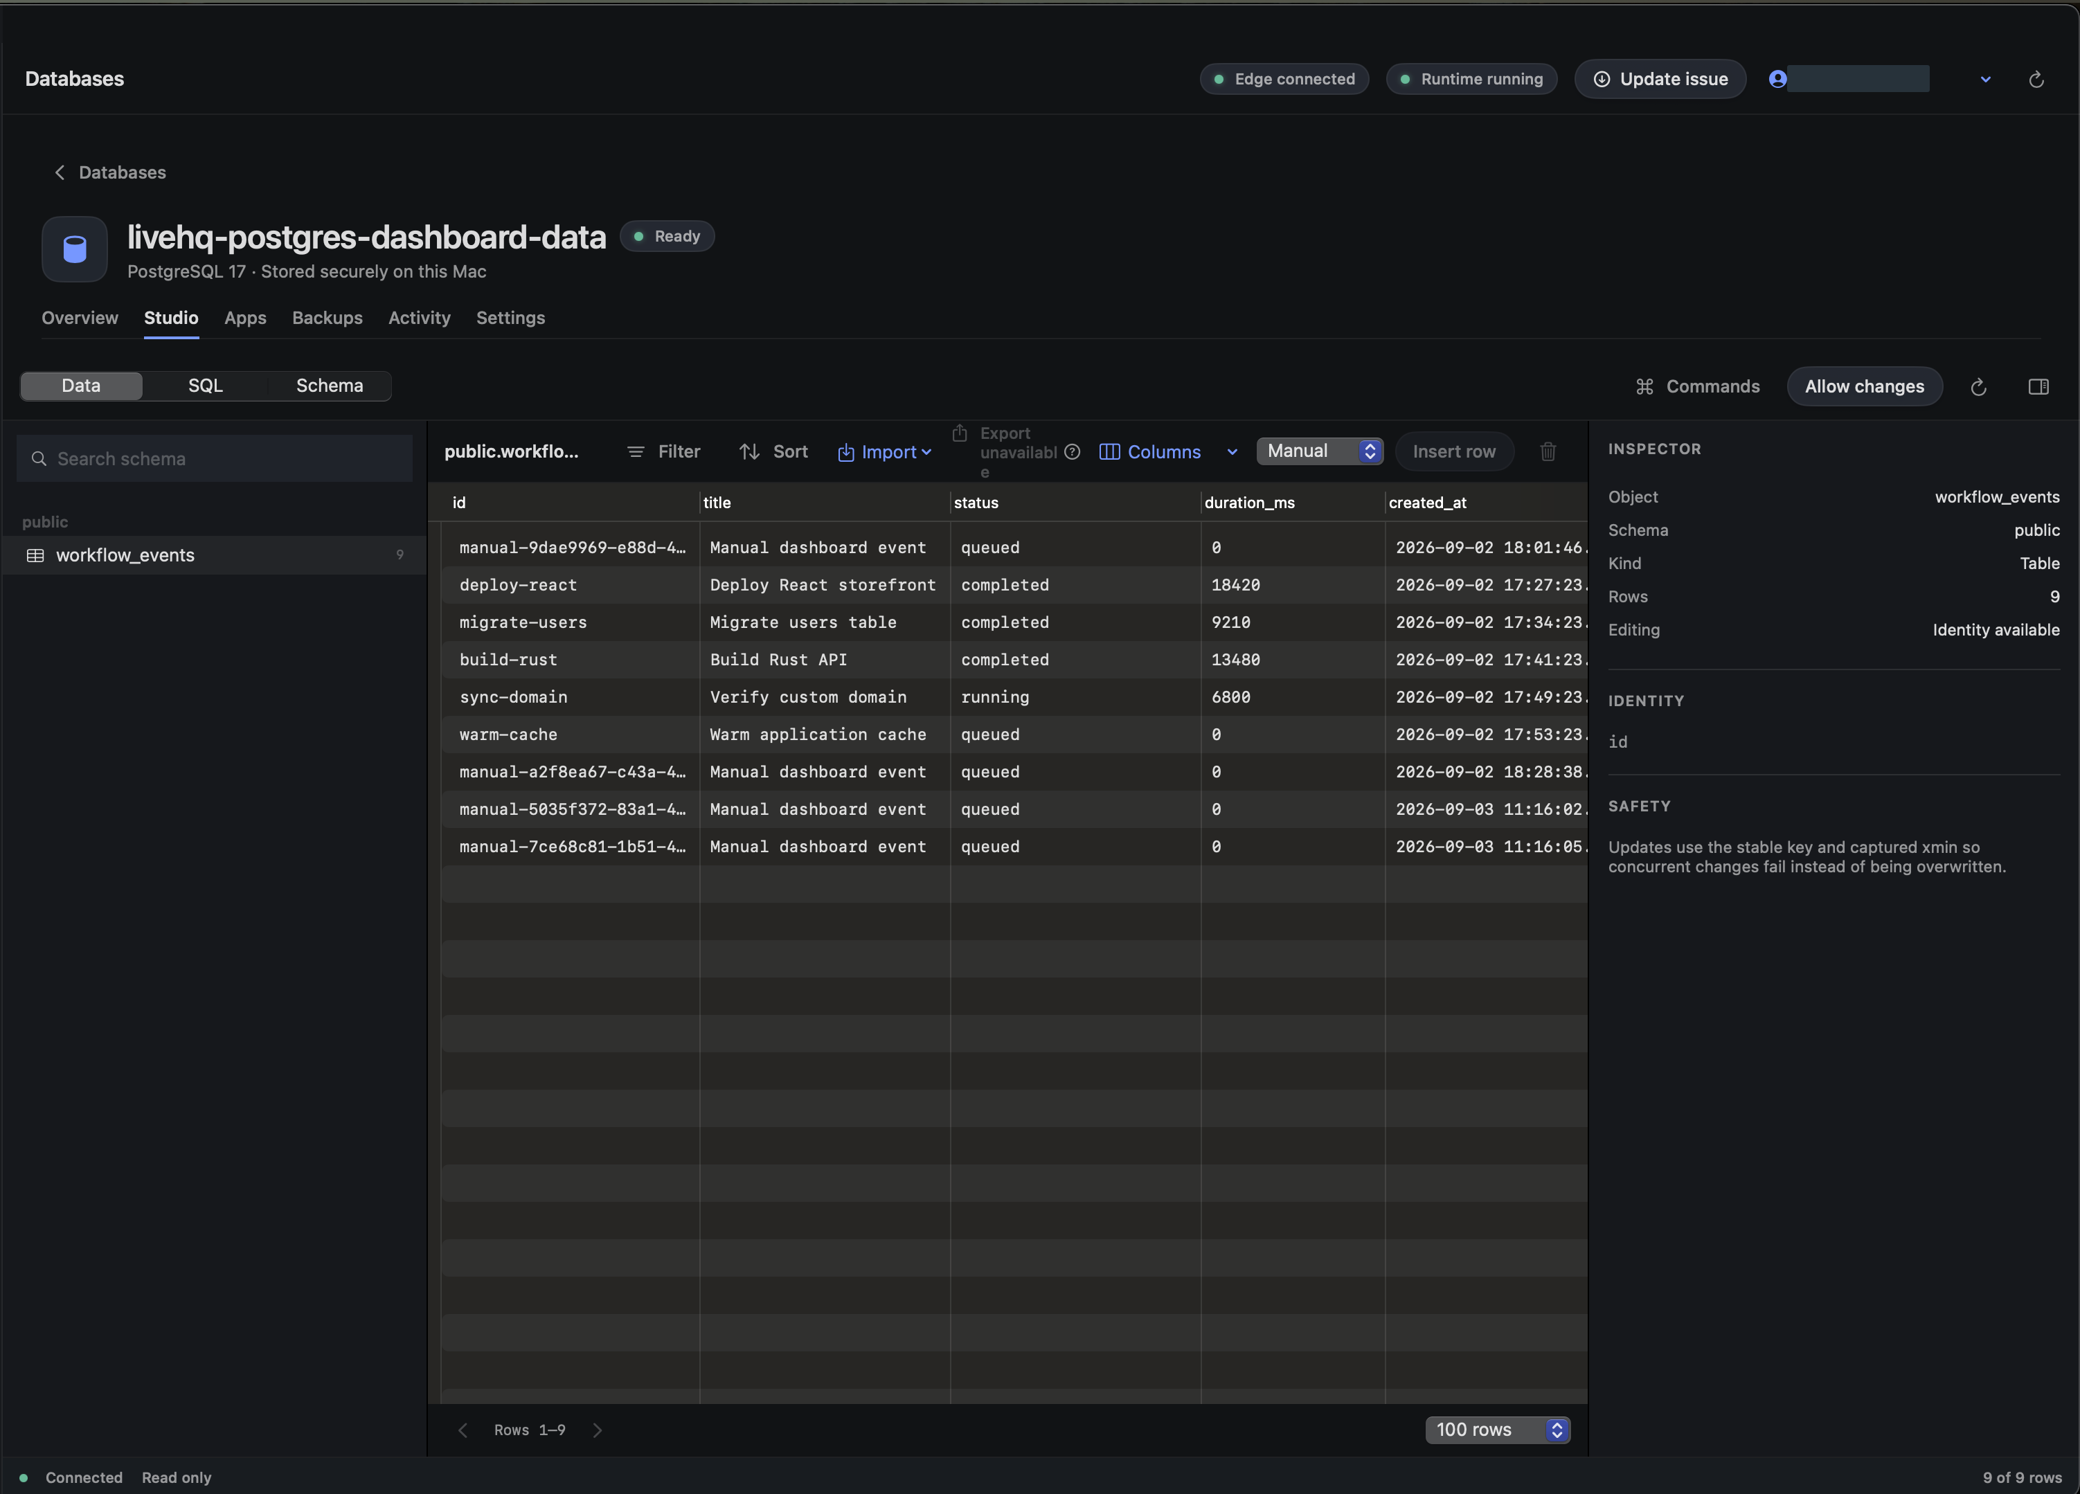Expand chevron next to Columns

(1232, 452)
